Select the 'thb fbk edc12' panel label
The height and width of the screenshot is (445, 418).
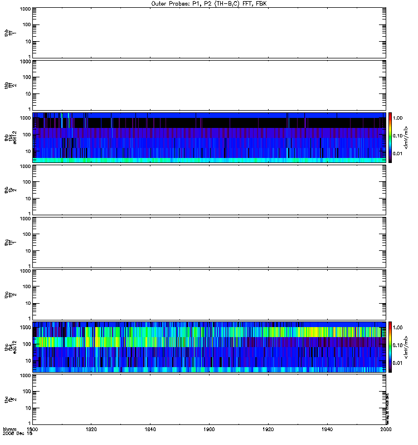(x=11, y=137)
